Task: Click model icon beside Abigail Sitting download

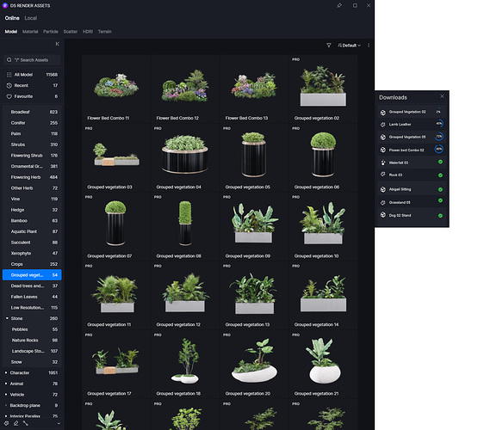Action: [382, 189]
